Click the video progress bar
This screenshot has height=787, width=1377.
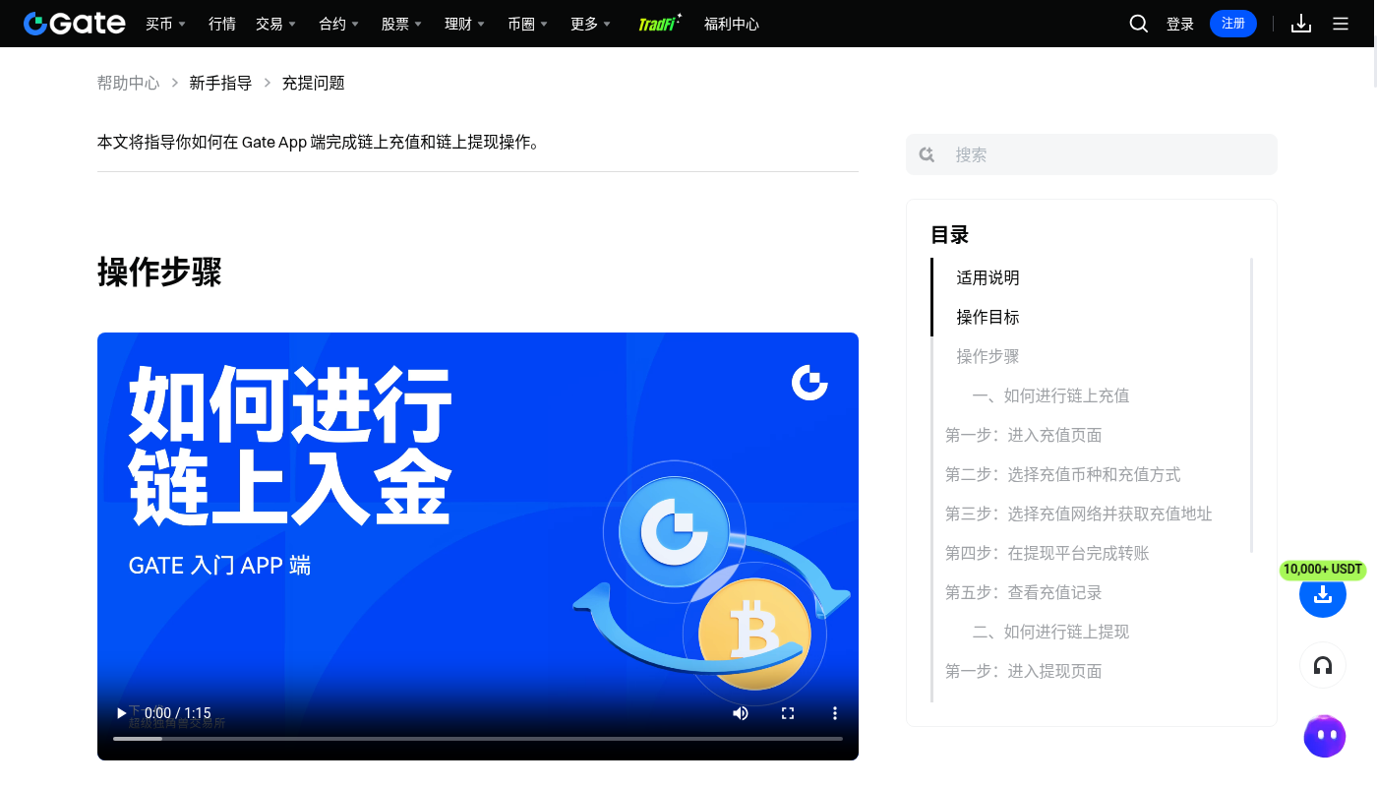tap(478, 738)
